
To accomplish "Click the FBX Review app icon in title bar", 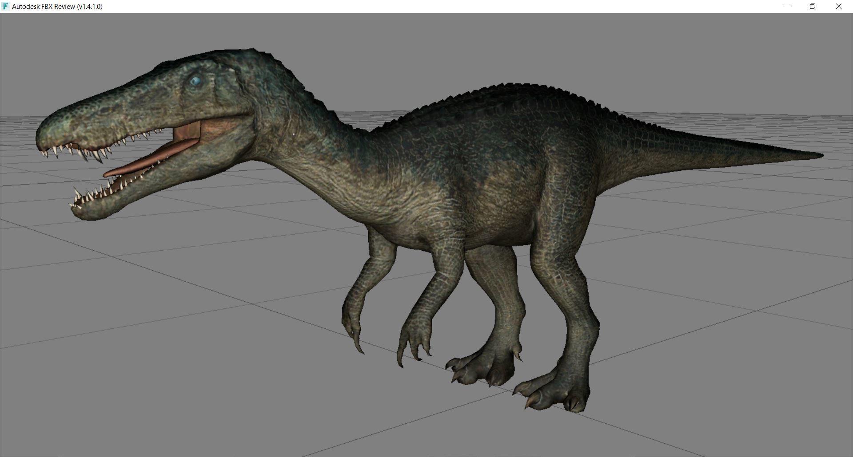I will pyautogui.click(x=5, y=6).
